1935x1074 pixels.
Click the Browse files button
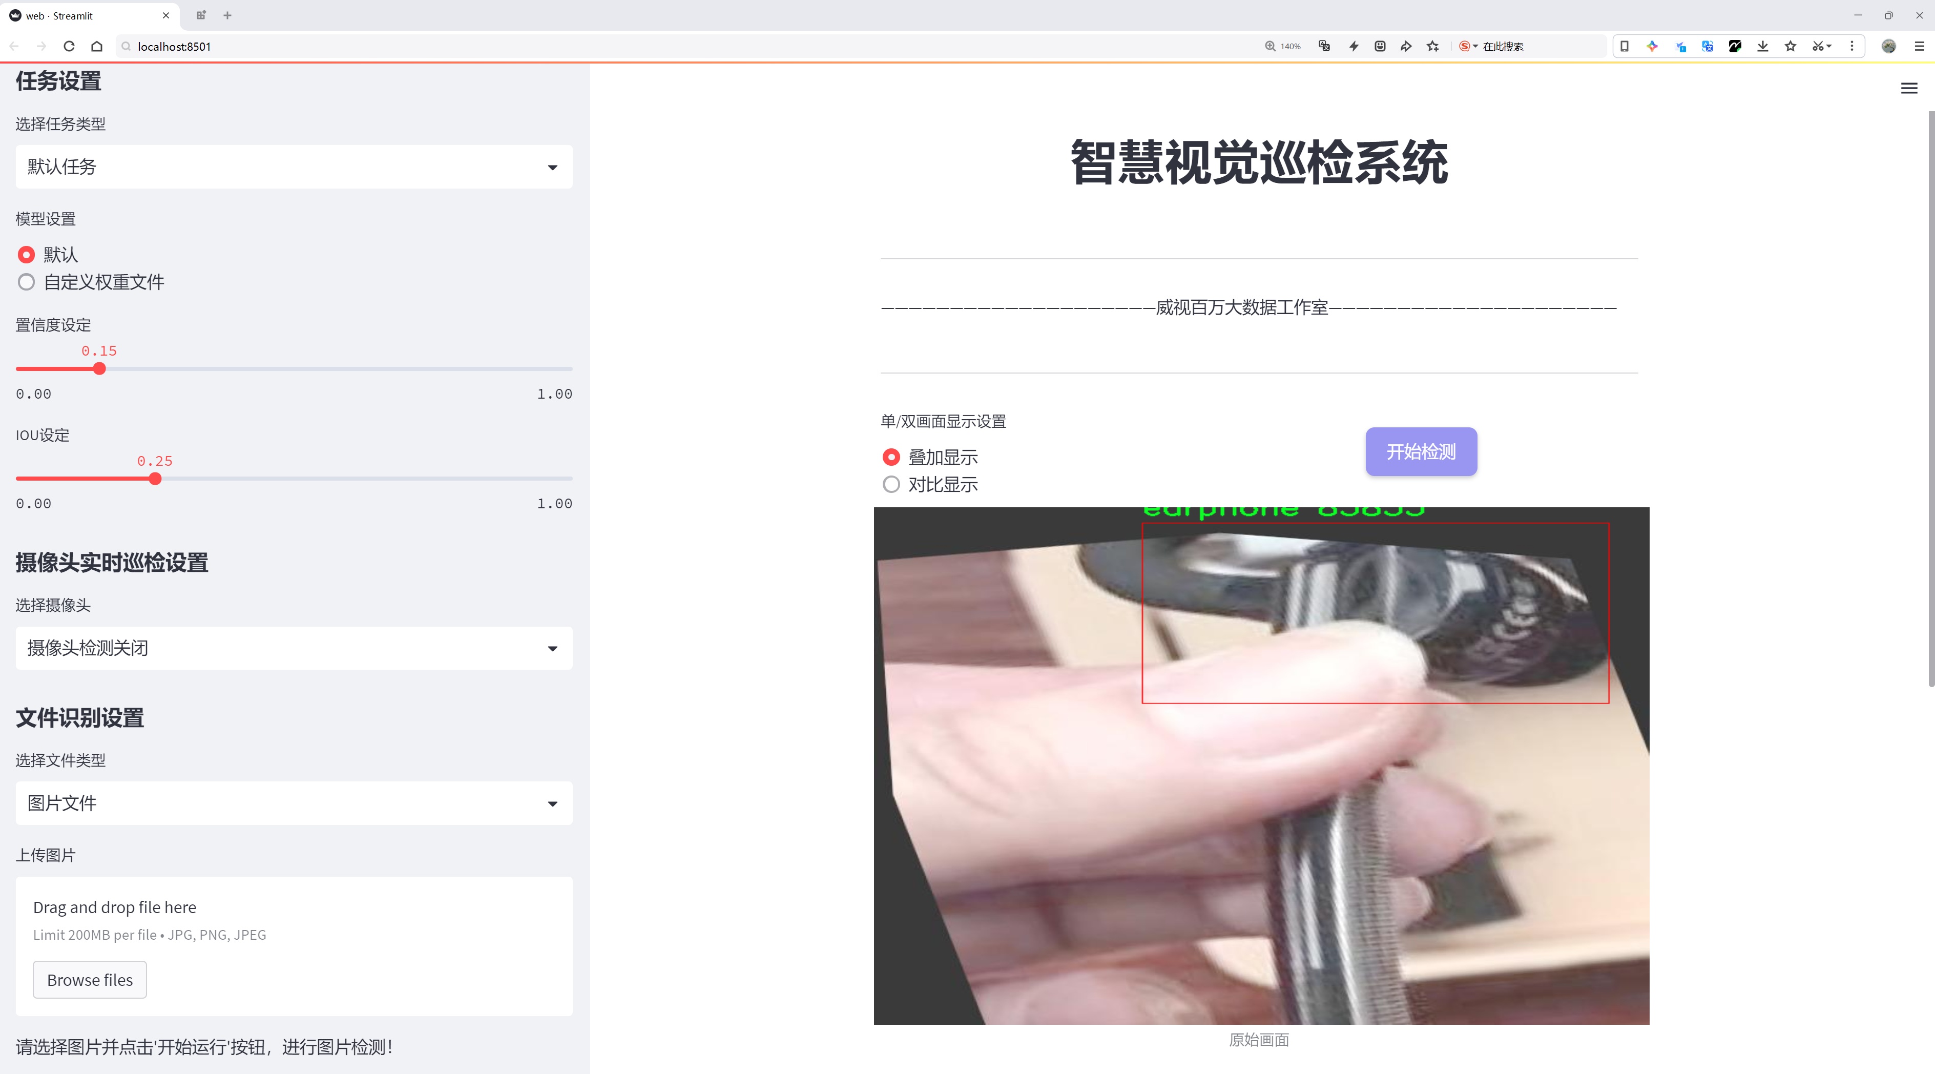(x=89, y=980)
